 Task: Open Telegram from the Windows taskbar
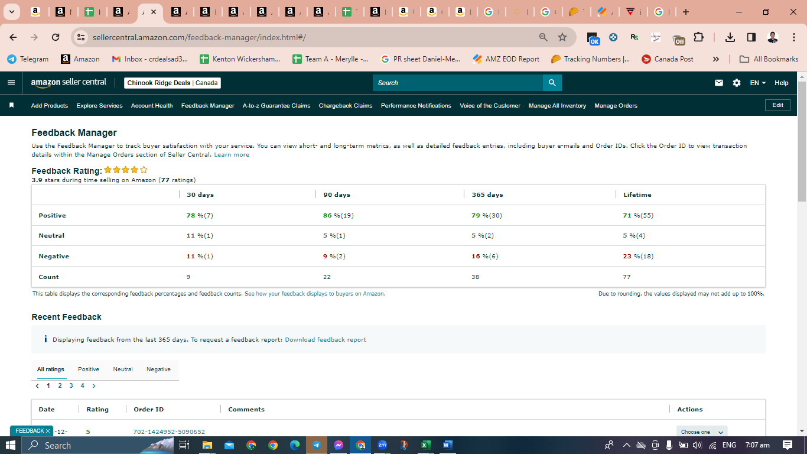316,445
